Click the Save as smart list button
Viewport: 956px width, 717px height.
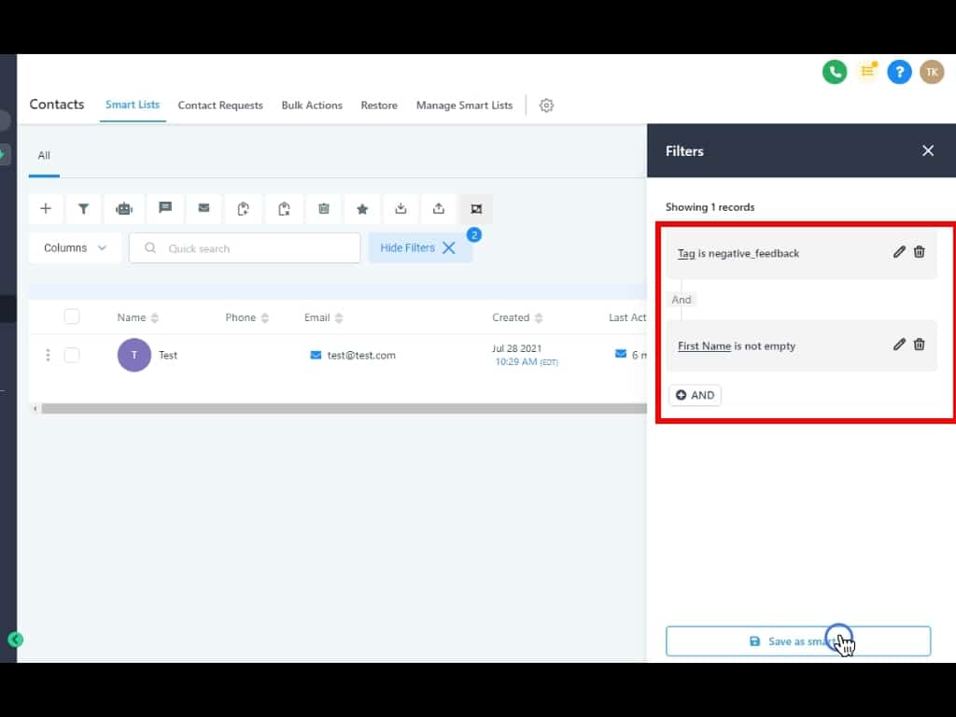click(x=797, y=641)
